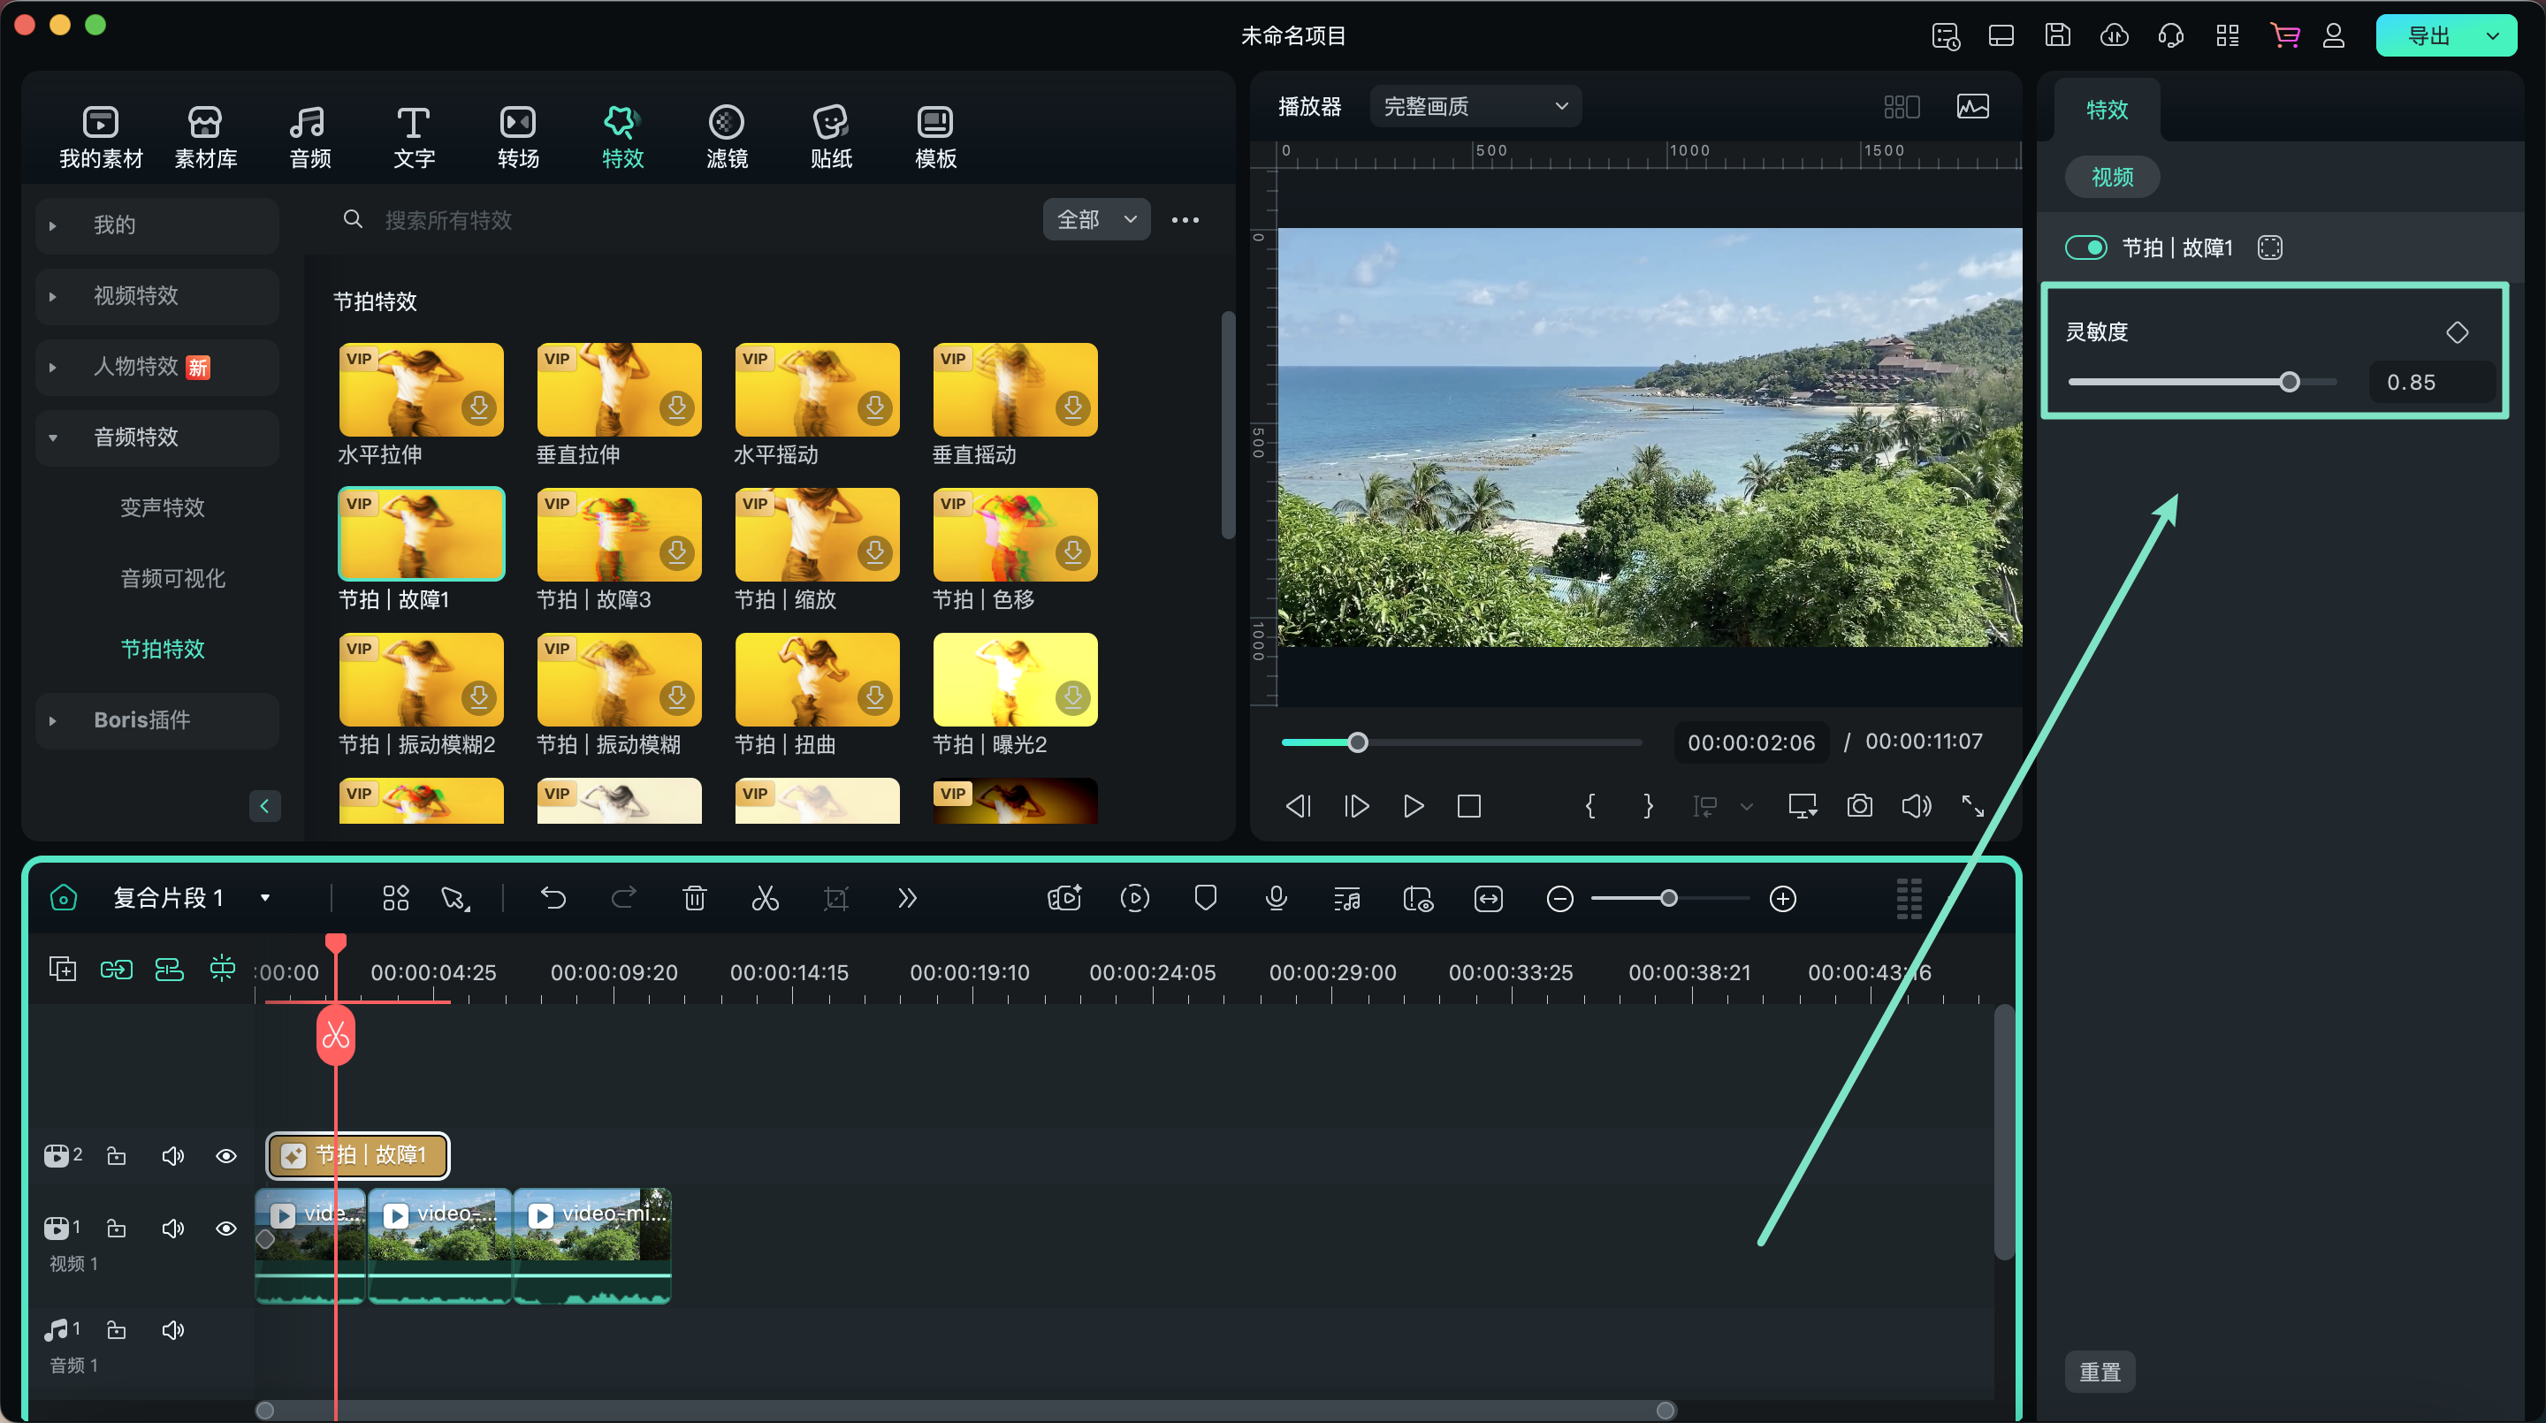Hide video track 2 with eye icon
Viewport: 2546px width, 1423px height.
[226, 1156]
